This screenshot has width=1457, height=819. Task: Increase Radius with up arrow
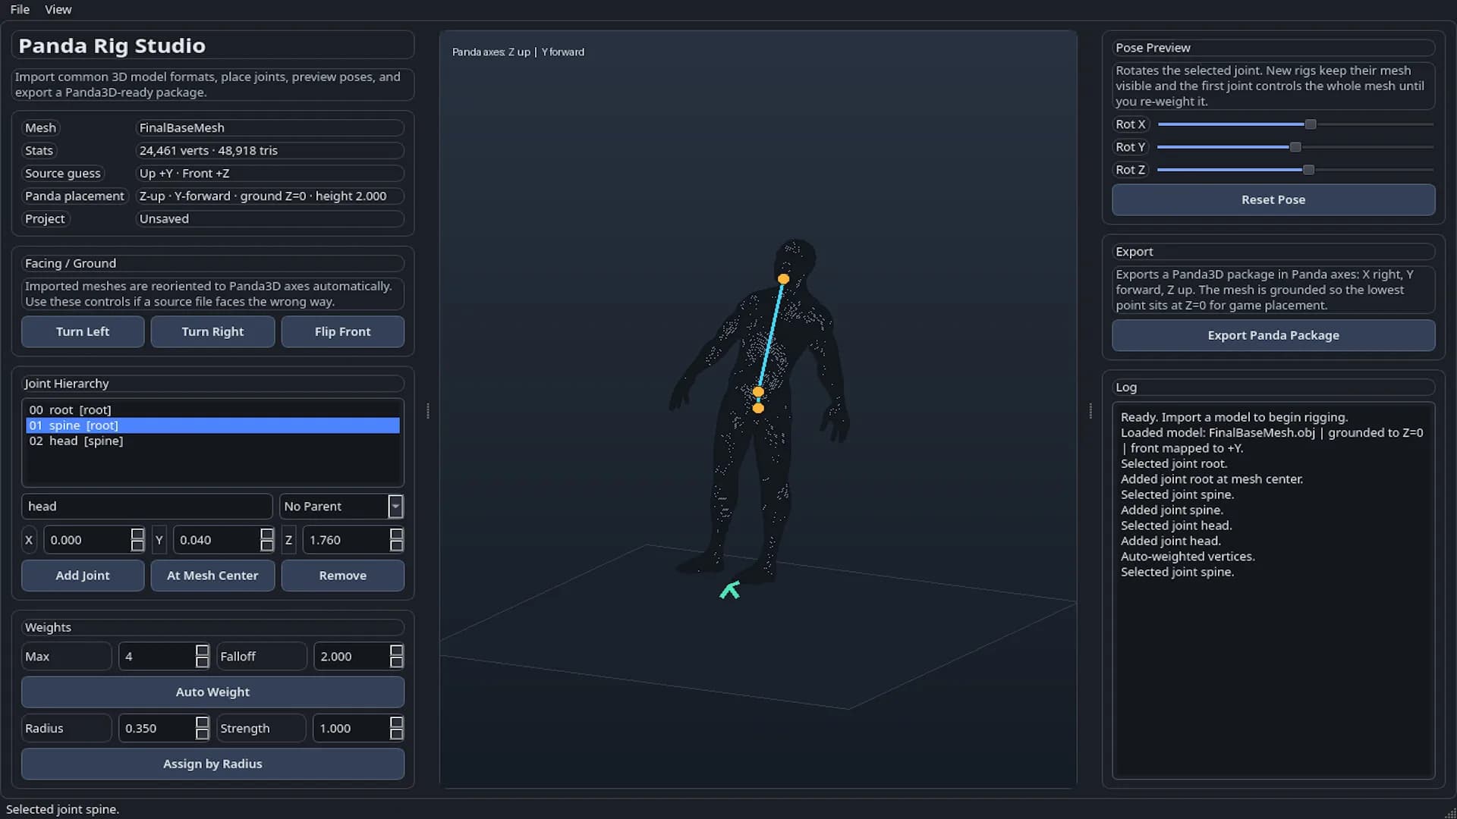(202, 722)
